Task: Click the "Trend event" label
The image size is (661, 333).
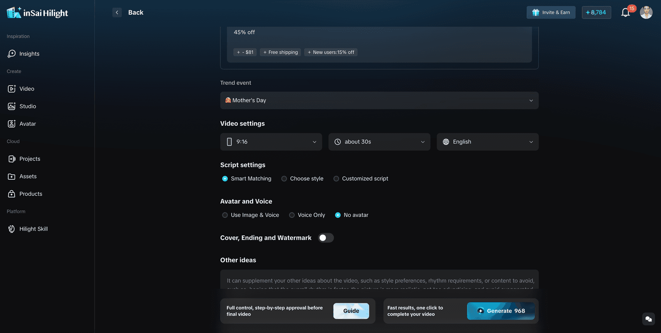Action: [236, 83]
